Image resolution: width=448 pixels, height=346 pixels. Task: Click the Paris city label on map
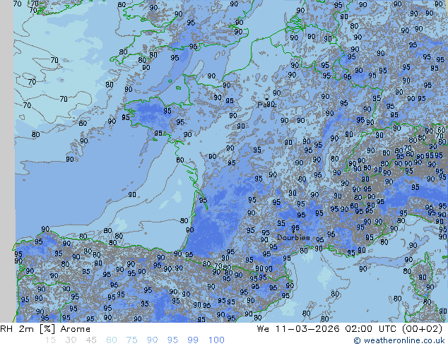pos(266,105)
